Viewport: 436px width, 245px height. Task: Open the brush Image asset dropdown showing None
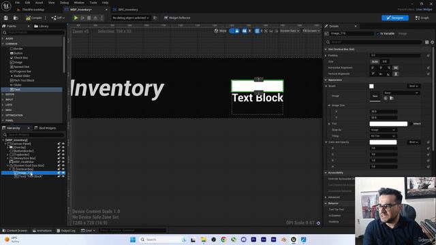[401, 93]
